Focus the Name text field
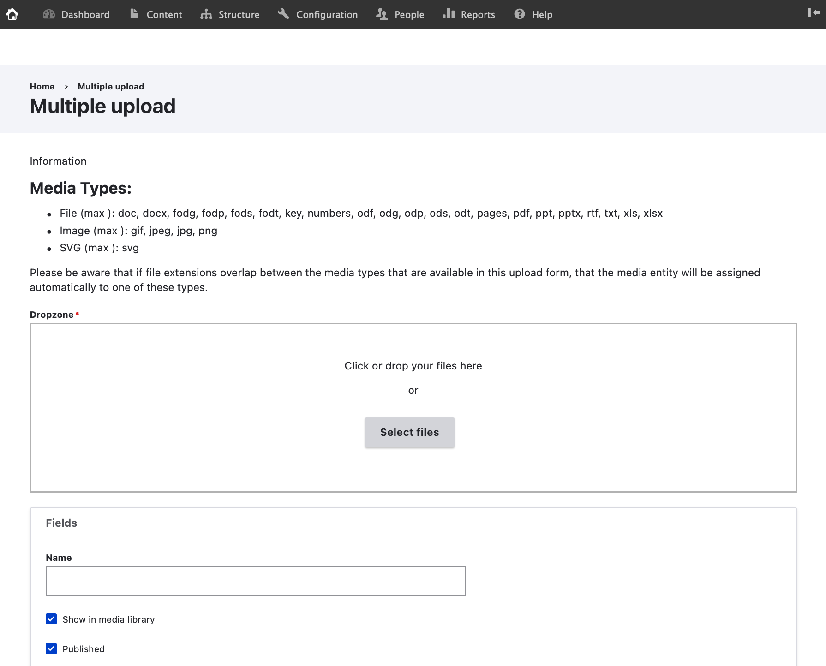Viewport: 826px width, 666px height. pos(256,581)
